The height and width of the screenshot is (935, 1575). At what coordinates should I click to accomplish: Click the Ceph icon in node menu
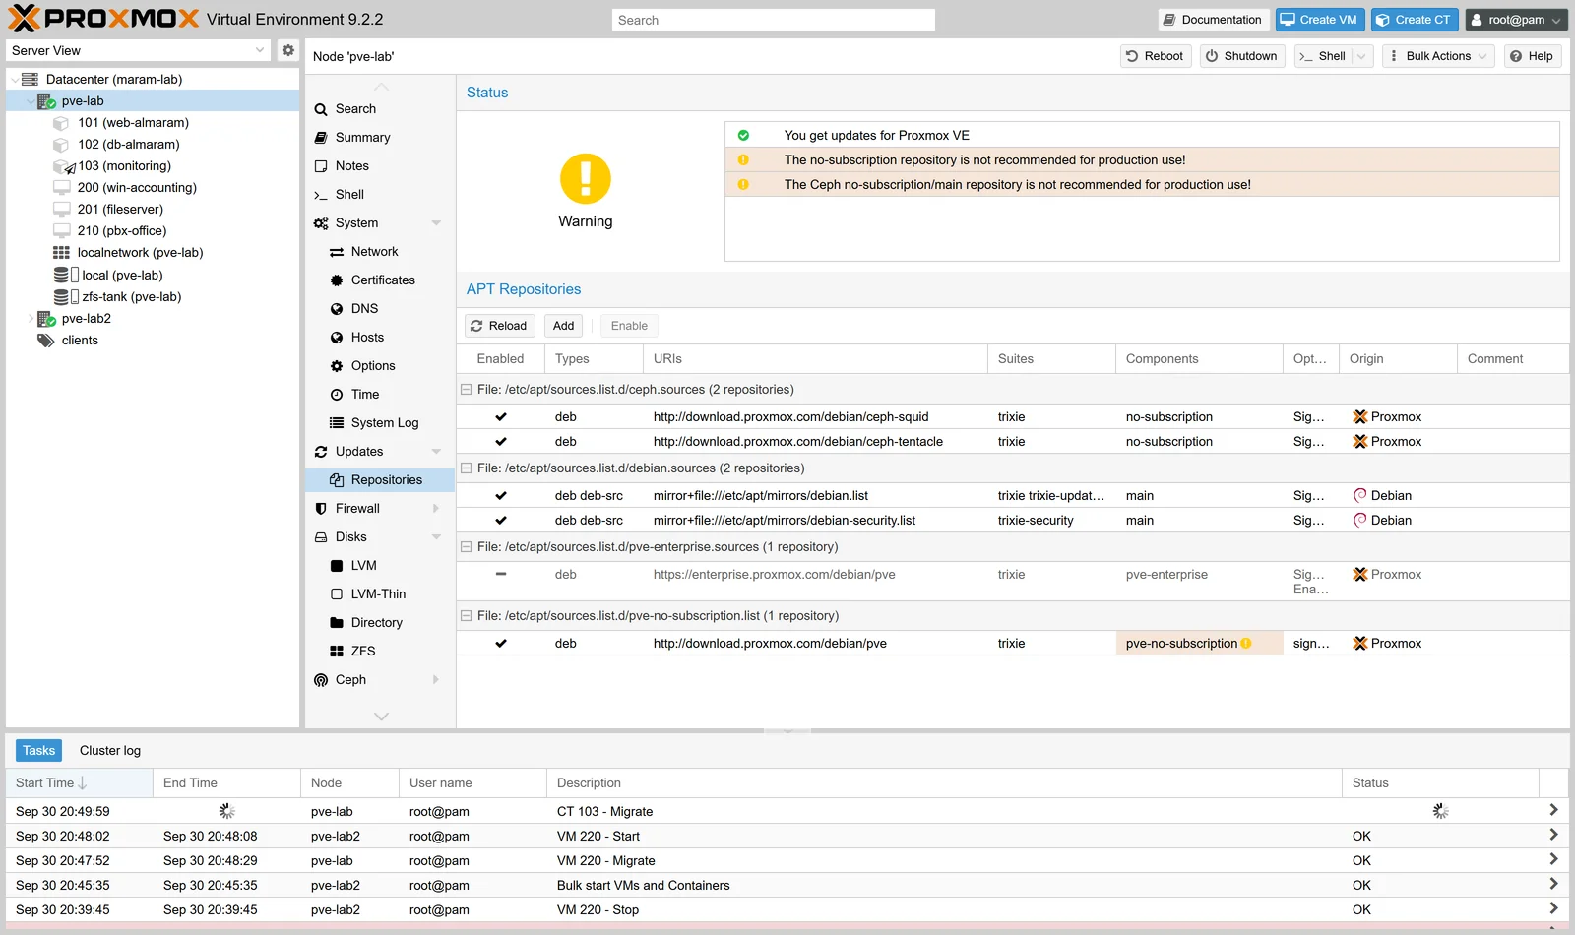pyautogui.click(x=321, y=680)
